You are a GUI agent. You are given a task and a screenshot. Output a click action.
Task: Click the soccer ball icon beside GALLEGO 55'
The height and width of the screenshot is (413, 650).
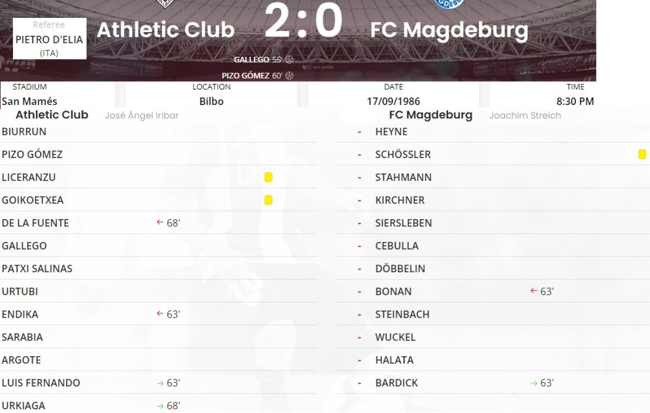tap(289, 60)
